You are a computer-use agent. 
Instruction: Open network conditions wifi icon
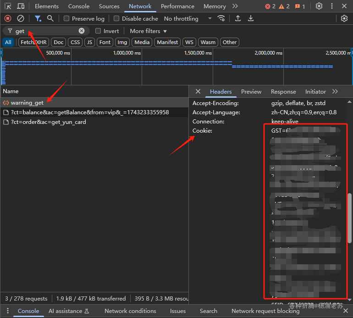tap(221, 18)
